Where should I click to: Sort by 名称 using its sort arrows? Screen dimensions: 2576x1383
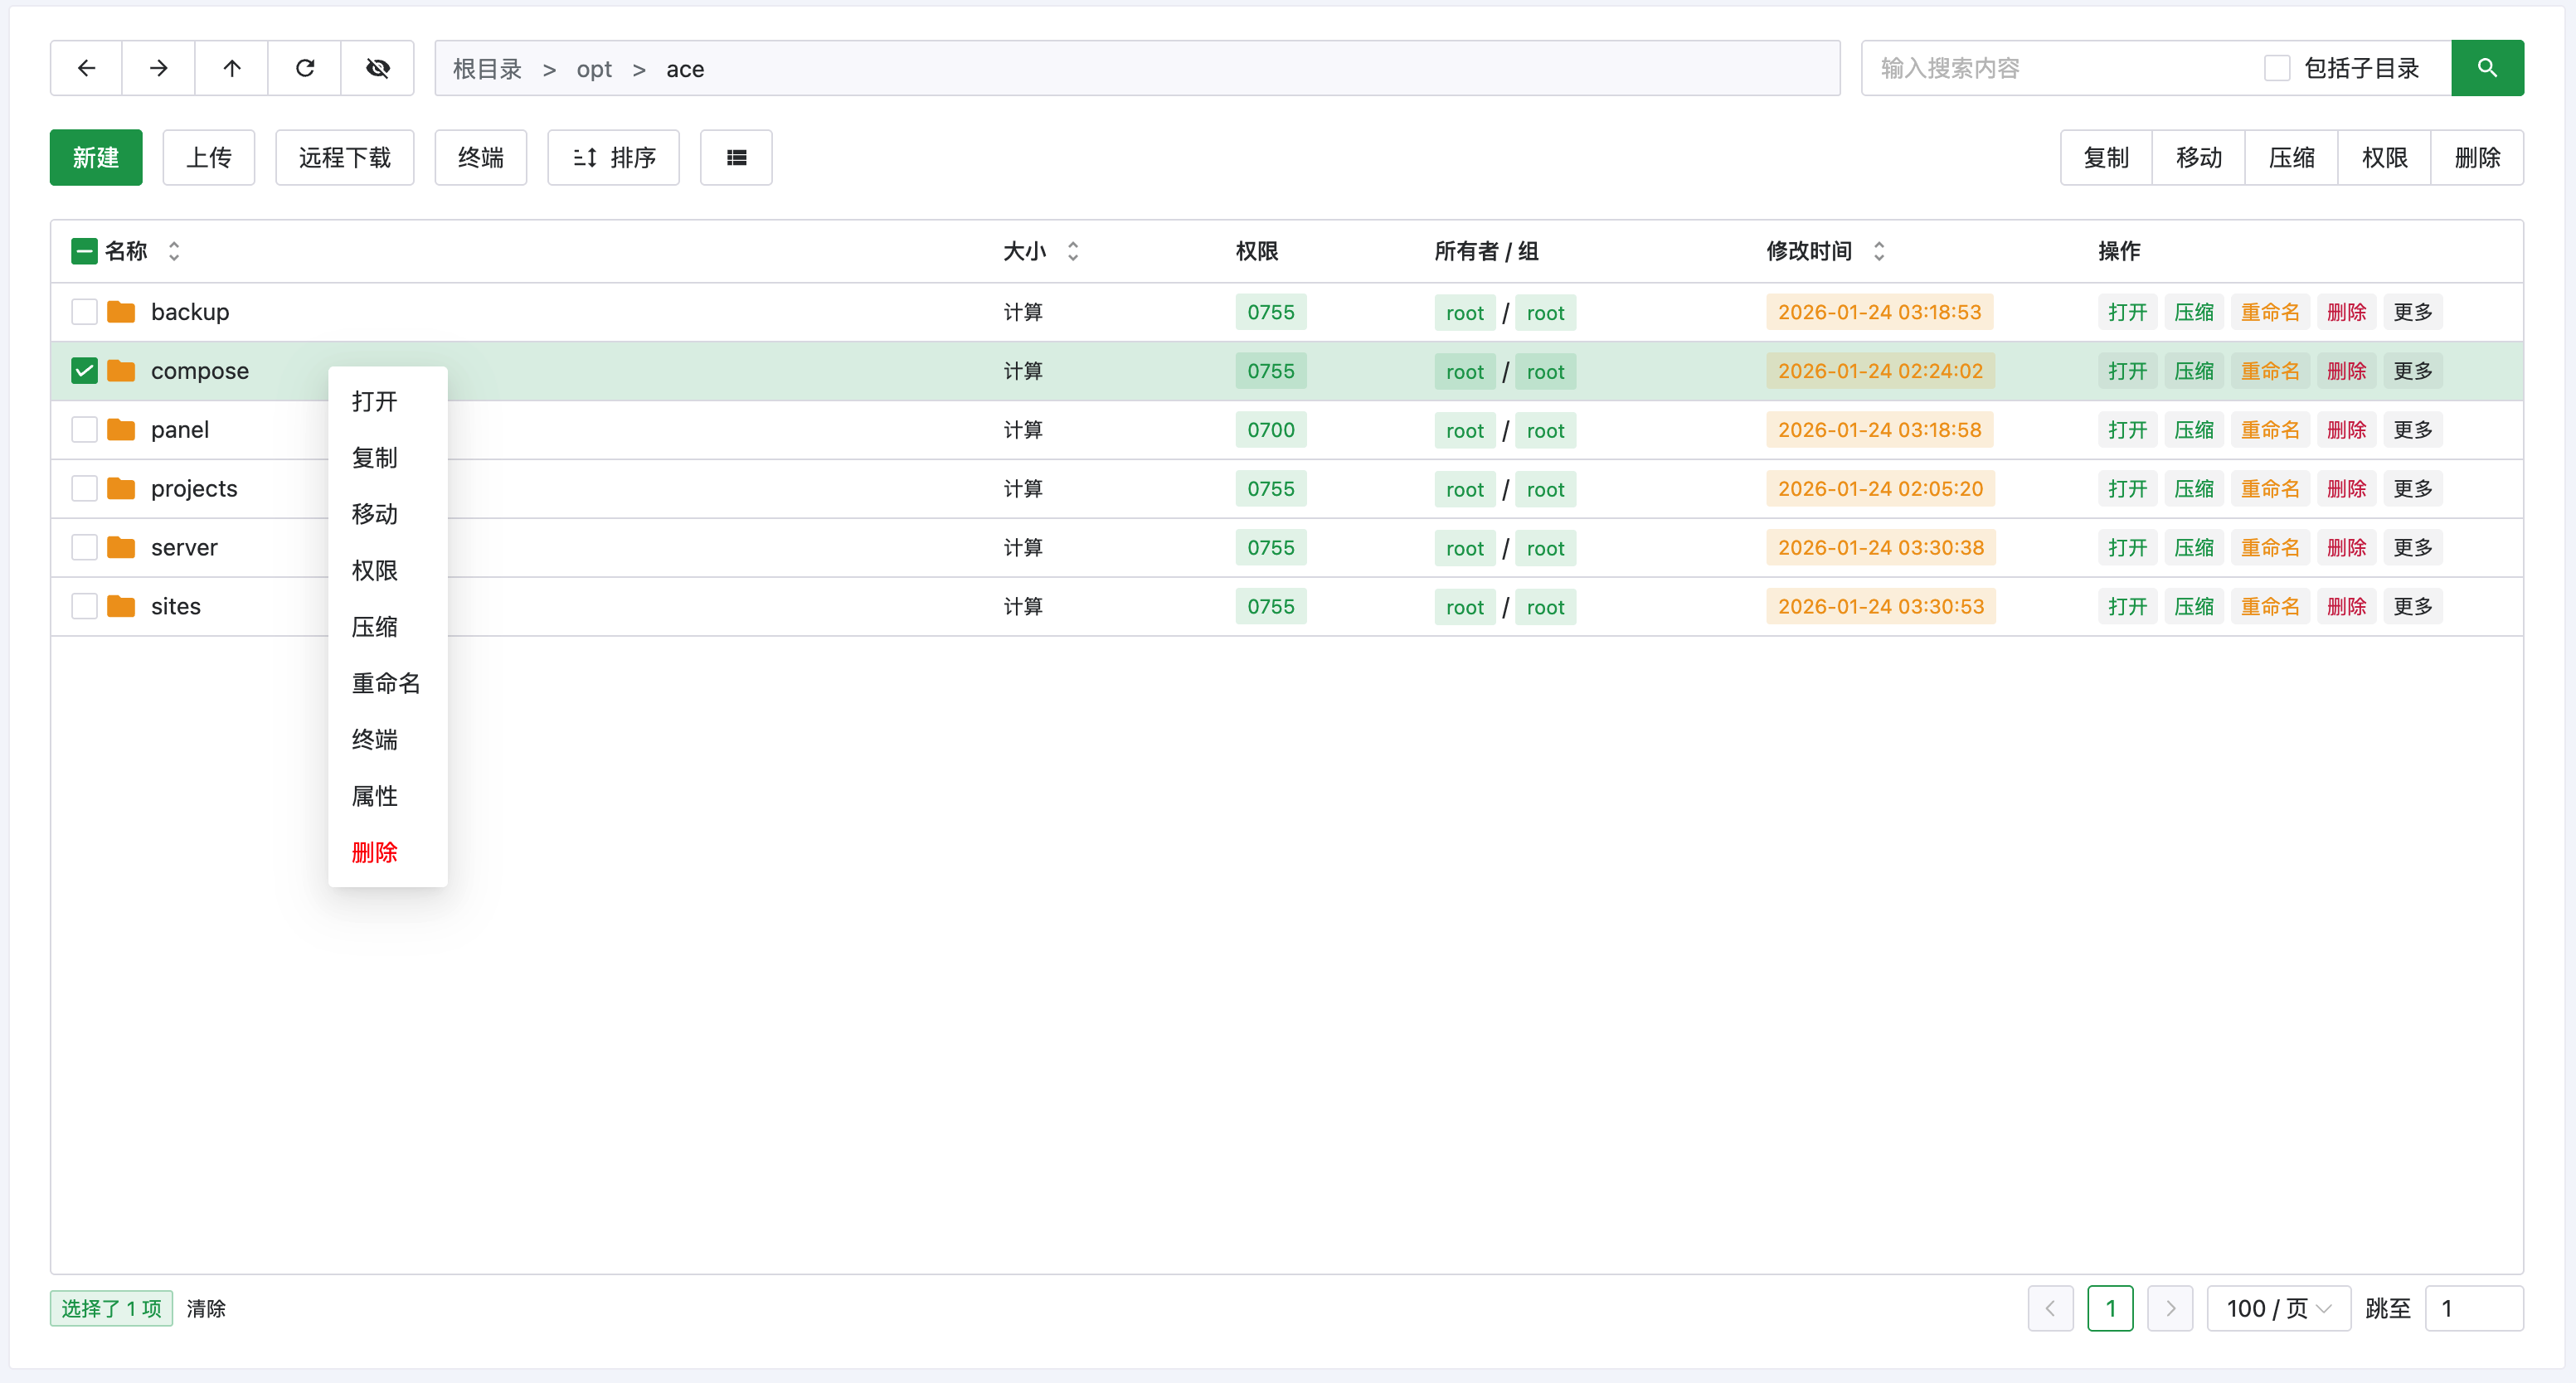click(173, 251)
